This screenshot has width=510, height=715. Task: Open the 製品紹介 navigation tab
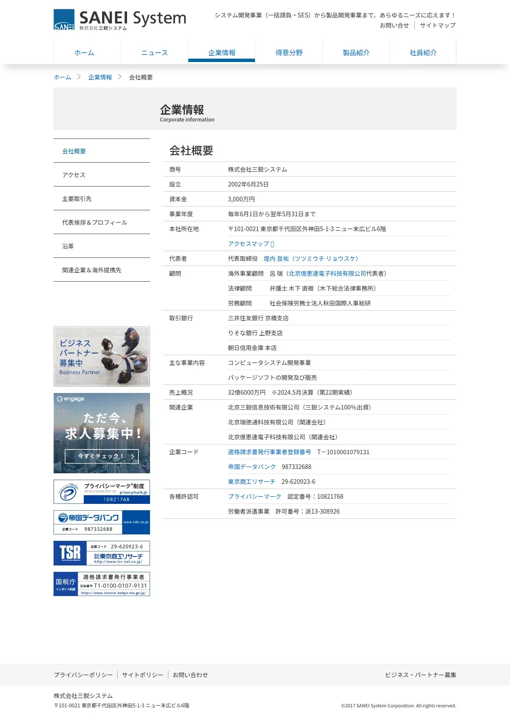tap(356, 53)
